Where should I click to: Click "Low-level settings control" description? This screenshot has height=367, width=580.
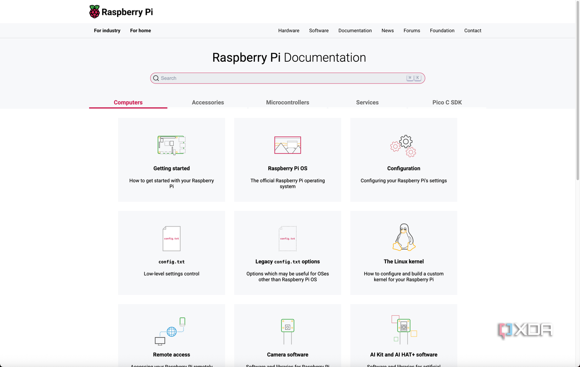171,274
